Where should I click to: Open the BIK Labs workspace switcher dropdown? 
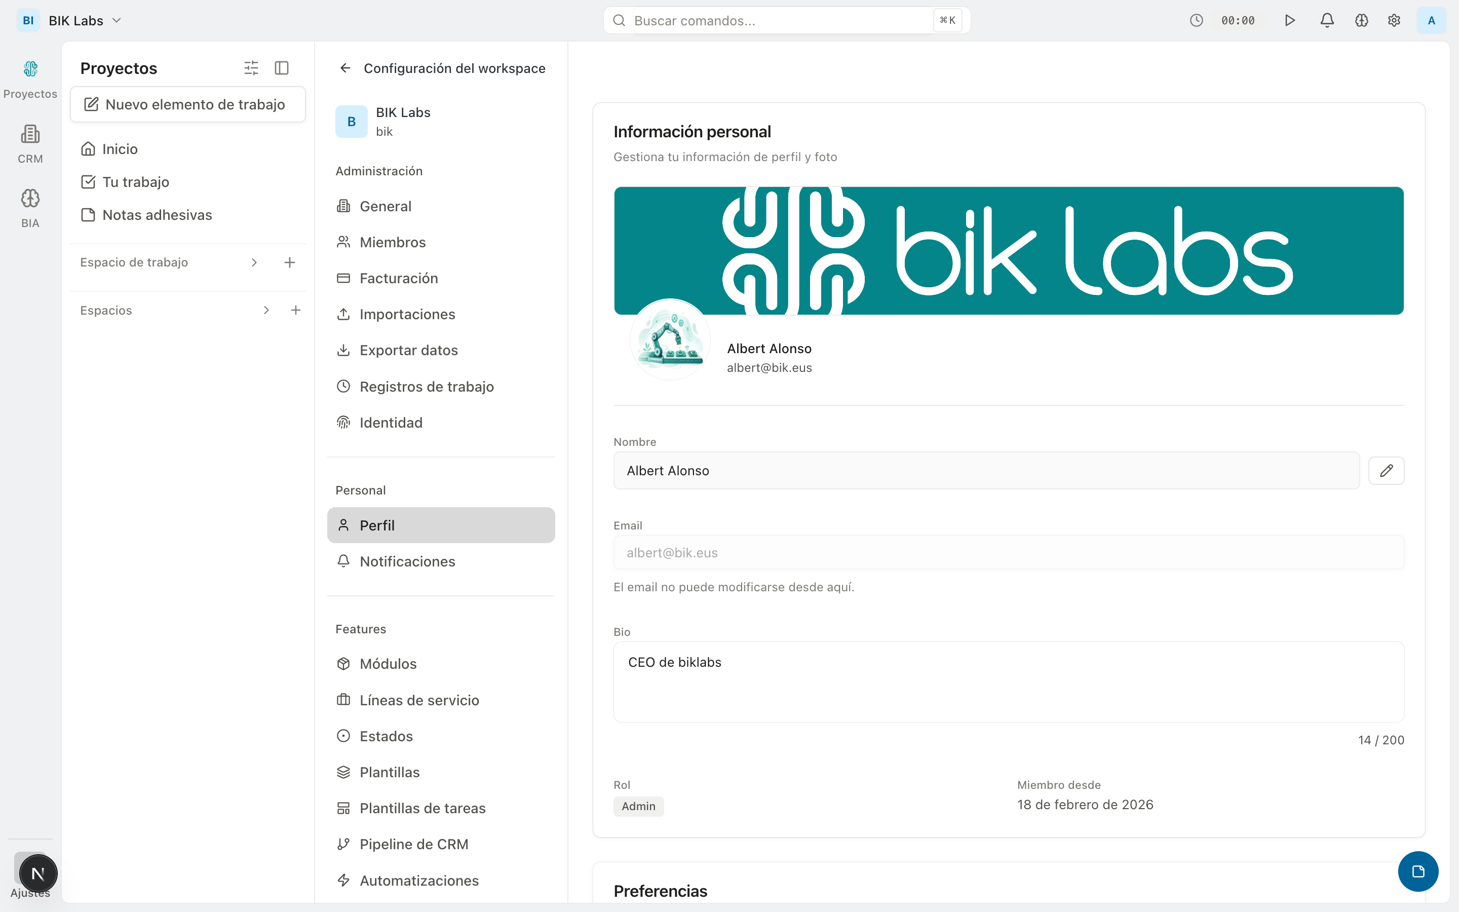[69, 20]
